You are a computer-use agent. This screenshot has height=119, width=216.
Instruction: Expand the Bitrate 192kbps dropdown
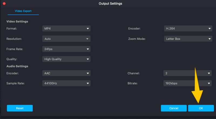(187, 83)
